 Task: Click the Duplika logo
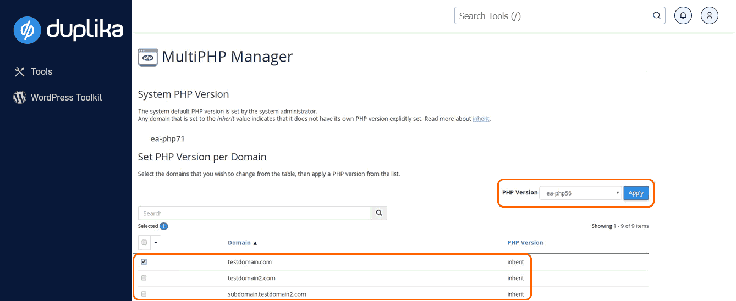68,30
